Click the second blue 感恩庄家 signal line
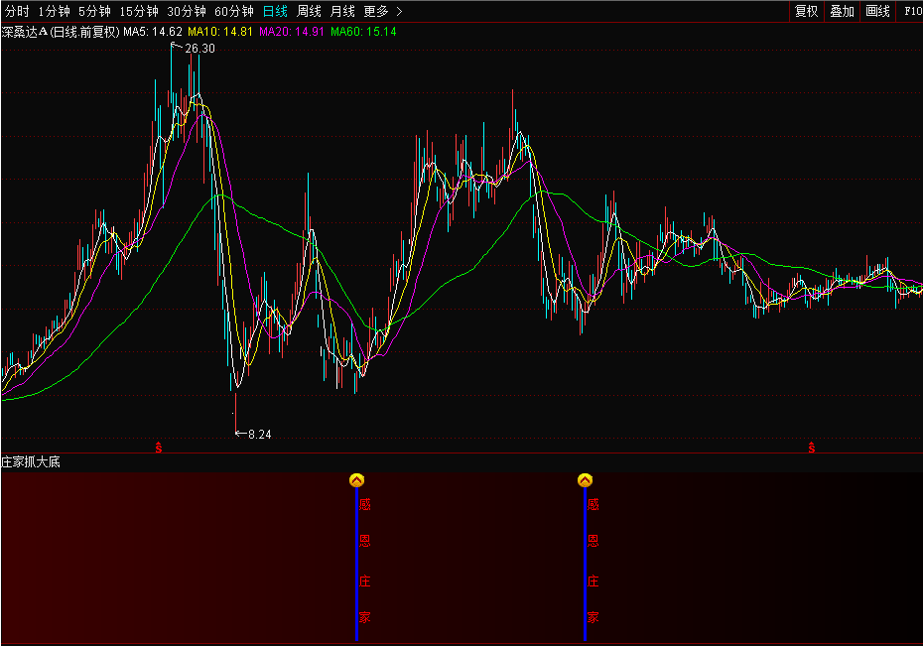This screenshot has width=923, height=646. pyautogui.click(x=586, y=564)
